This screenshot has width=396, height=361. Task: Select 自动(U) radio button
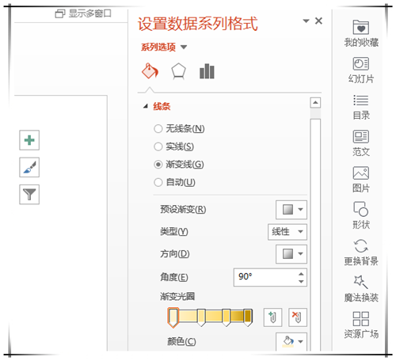point(158,182)
